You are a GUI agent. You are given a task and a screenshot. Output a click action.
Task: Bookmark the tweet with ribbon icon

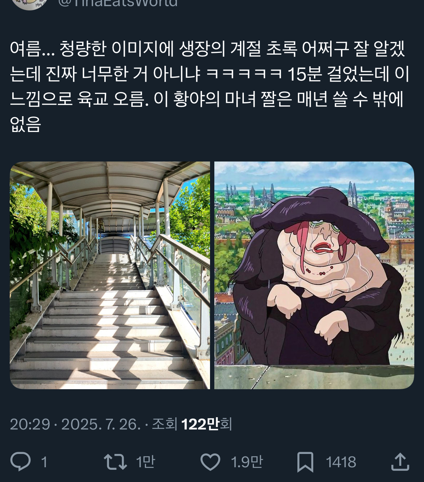(x=305, y=462)
